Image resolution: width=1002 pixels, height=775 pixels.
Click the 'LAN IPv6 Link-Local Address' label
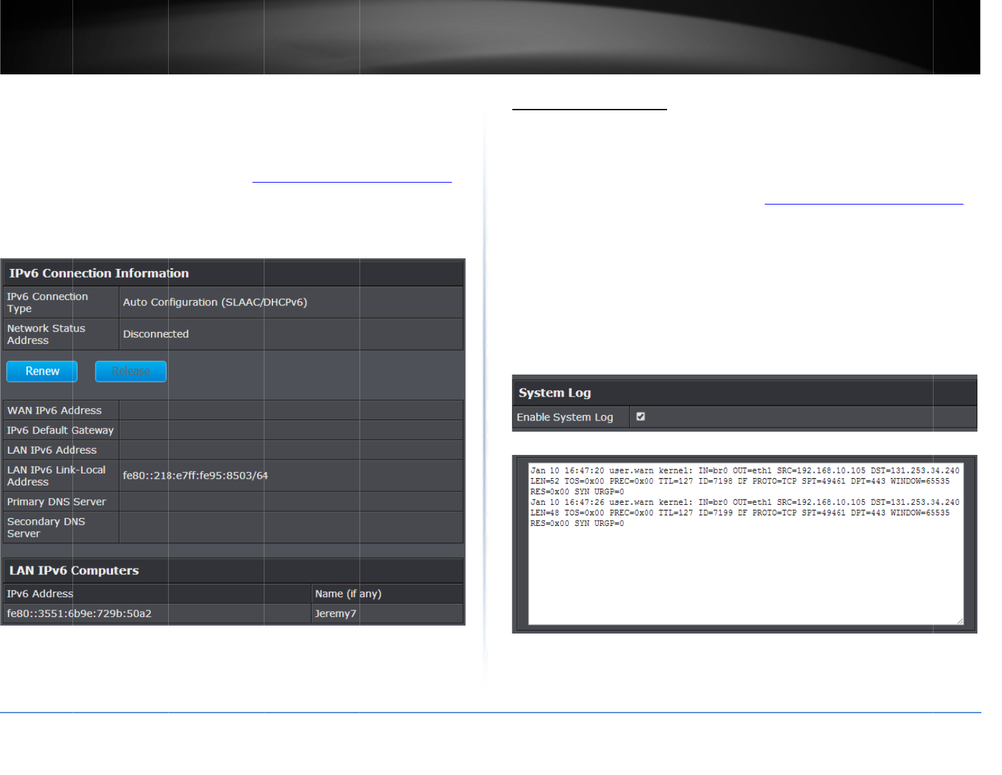(x=56, y=475)
